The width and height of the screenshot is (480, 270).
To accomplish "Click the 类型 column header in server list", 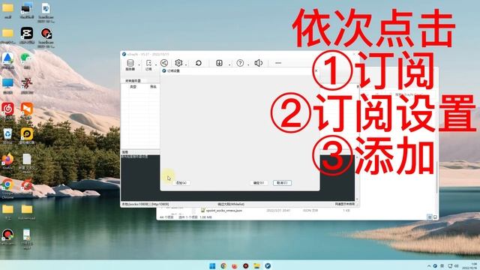I will (133, 87).
